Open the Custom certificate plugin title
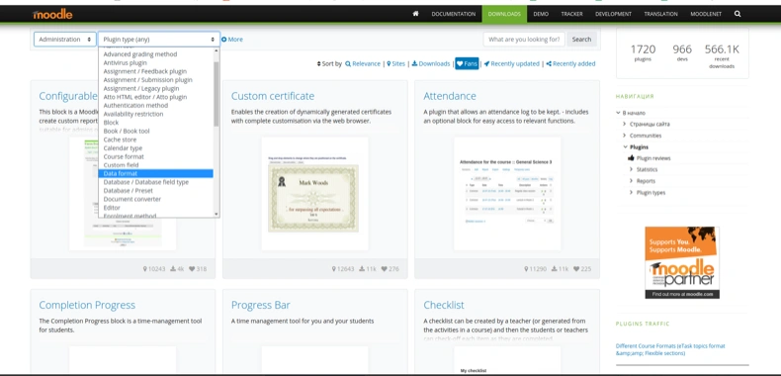The width and height of the screenshot is (781, 376). click(x=273, y=96)
